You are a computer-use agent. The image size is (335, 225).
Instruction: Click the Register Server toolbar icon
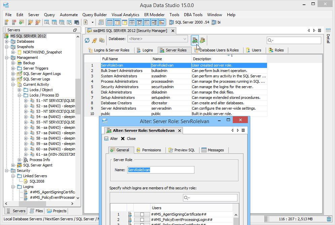[6, 22]
